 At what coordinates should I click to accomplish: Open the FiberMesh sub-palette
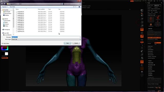tap(151, 63)
